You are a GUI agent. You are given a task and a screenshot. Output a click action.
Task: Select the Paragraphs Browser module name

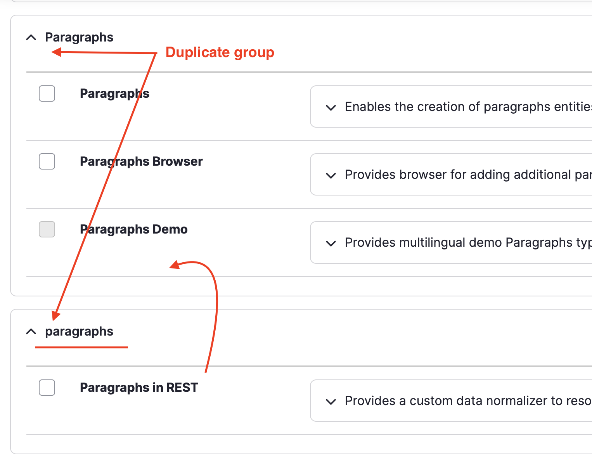point(141,161)
